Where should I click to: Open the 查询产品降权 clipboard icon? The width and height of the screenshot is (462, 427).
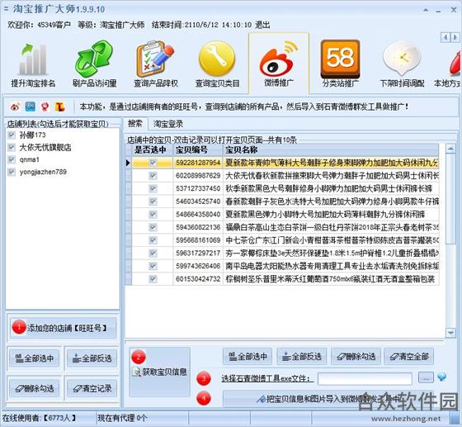click(x=156, y=64)
